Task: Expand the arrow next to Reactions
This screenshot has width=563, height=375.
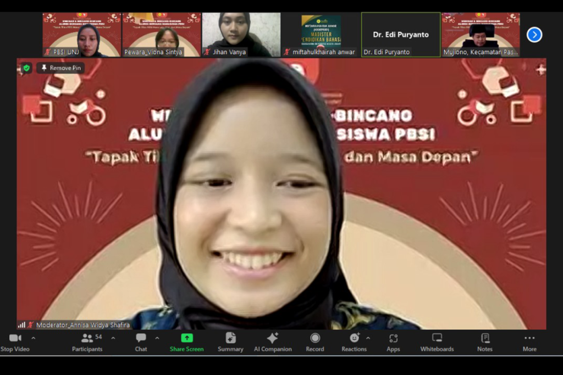Action: pos(368,338)
